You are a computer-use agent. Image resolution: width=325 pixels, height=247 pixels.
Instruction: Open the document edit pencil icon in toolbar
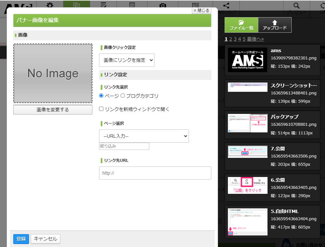pos(103,5)
